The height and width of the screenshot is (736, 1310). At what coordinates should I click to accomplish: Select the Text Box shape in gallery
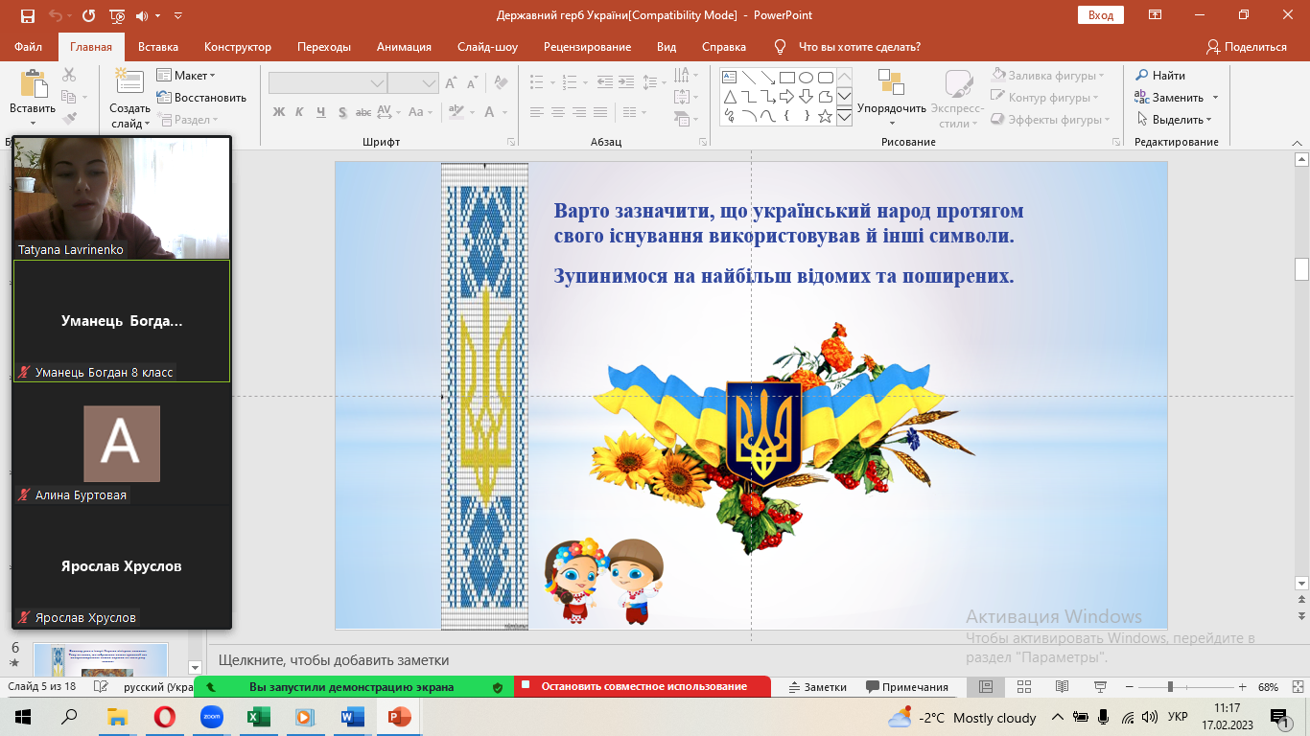click(x=729, y=78)
